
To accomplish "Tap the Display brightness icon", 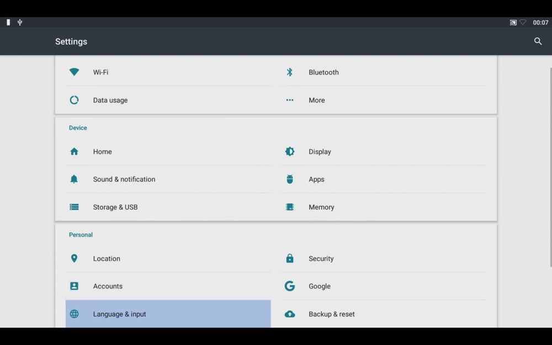I will click(x=289, y=151).
